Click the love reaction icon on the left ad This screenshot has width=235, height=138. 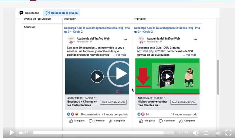(72, 114)
